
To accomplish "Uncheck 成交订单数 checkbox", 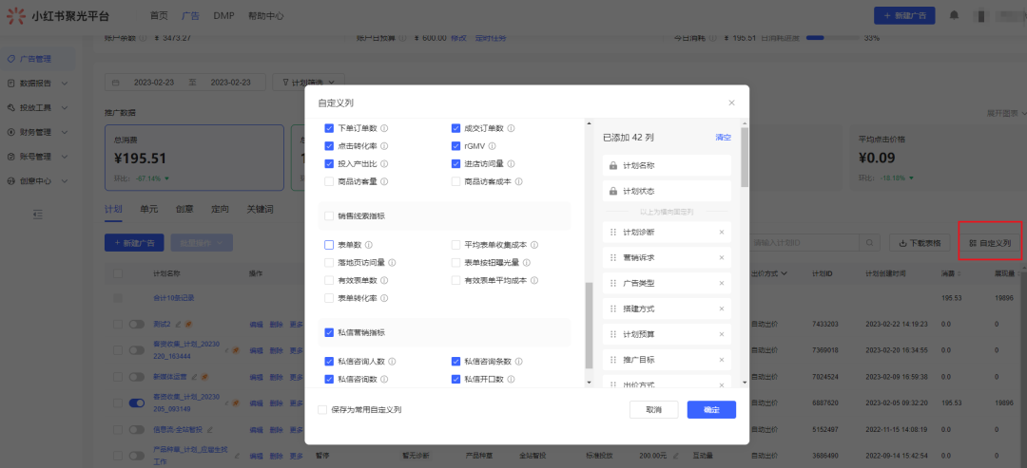I will [x=455, y=128].
